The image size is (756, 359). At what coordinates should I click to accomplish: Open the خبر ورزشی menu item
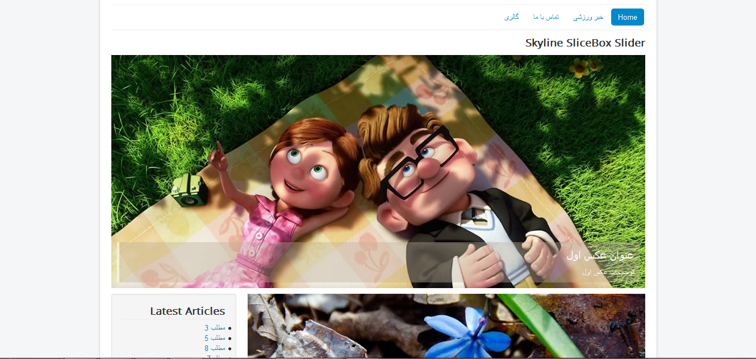[x=588, y=17]
